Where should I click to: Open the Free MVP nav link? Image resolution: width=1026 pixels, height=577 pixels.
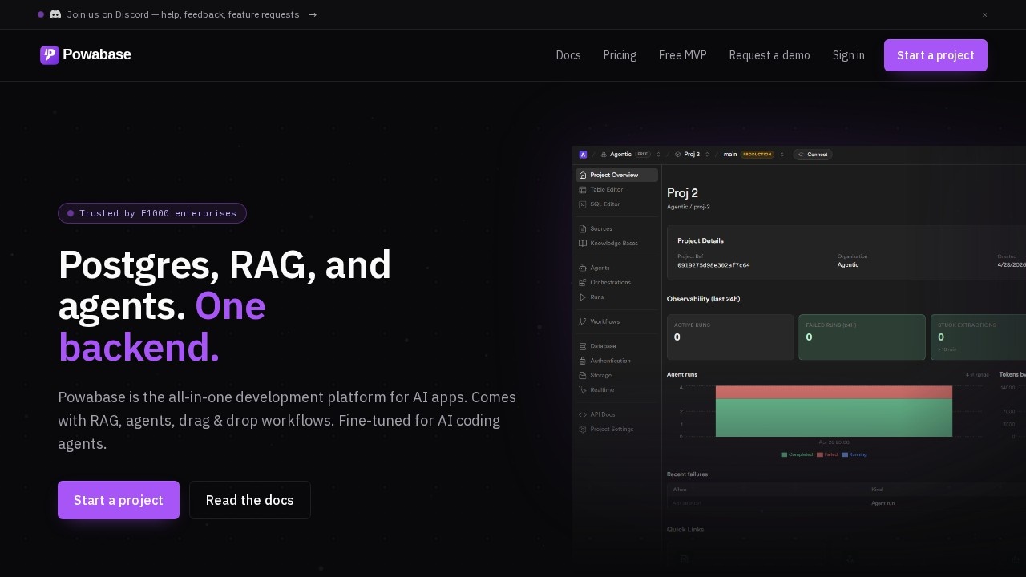click(683, 55)
